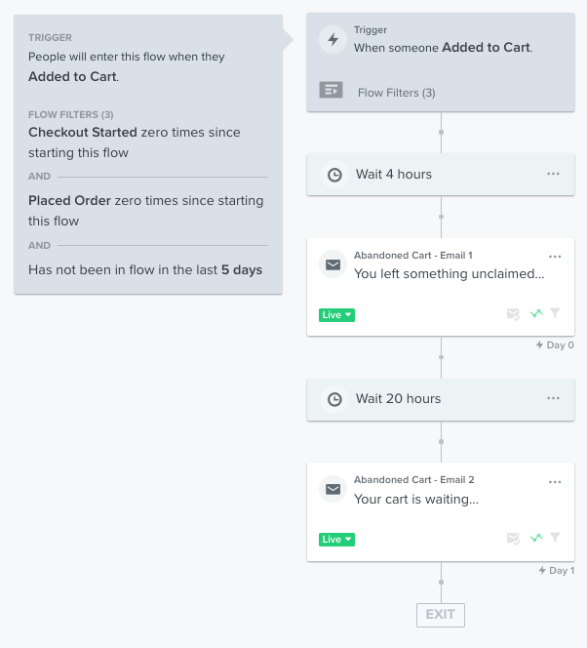Image resolution: width=587 pixels, height=648 pixels.
Task: Open three-dot menu on Wait 20 hours
Action: (x=554, y=398)
